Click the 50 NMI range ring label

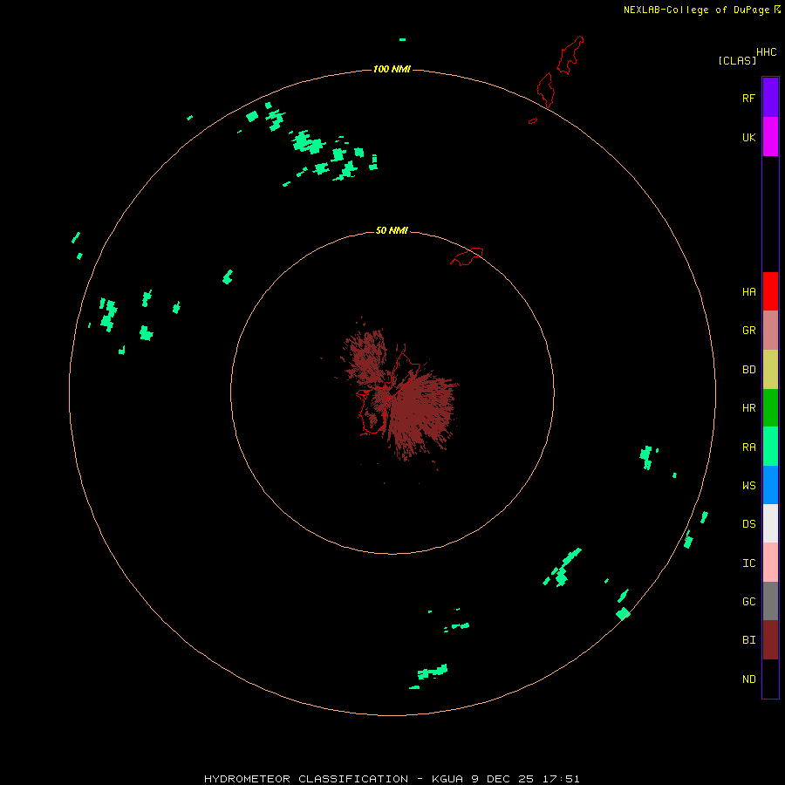click(392, 230)
